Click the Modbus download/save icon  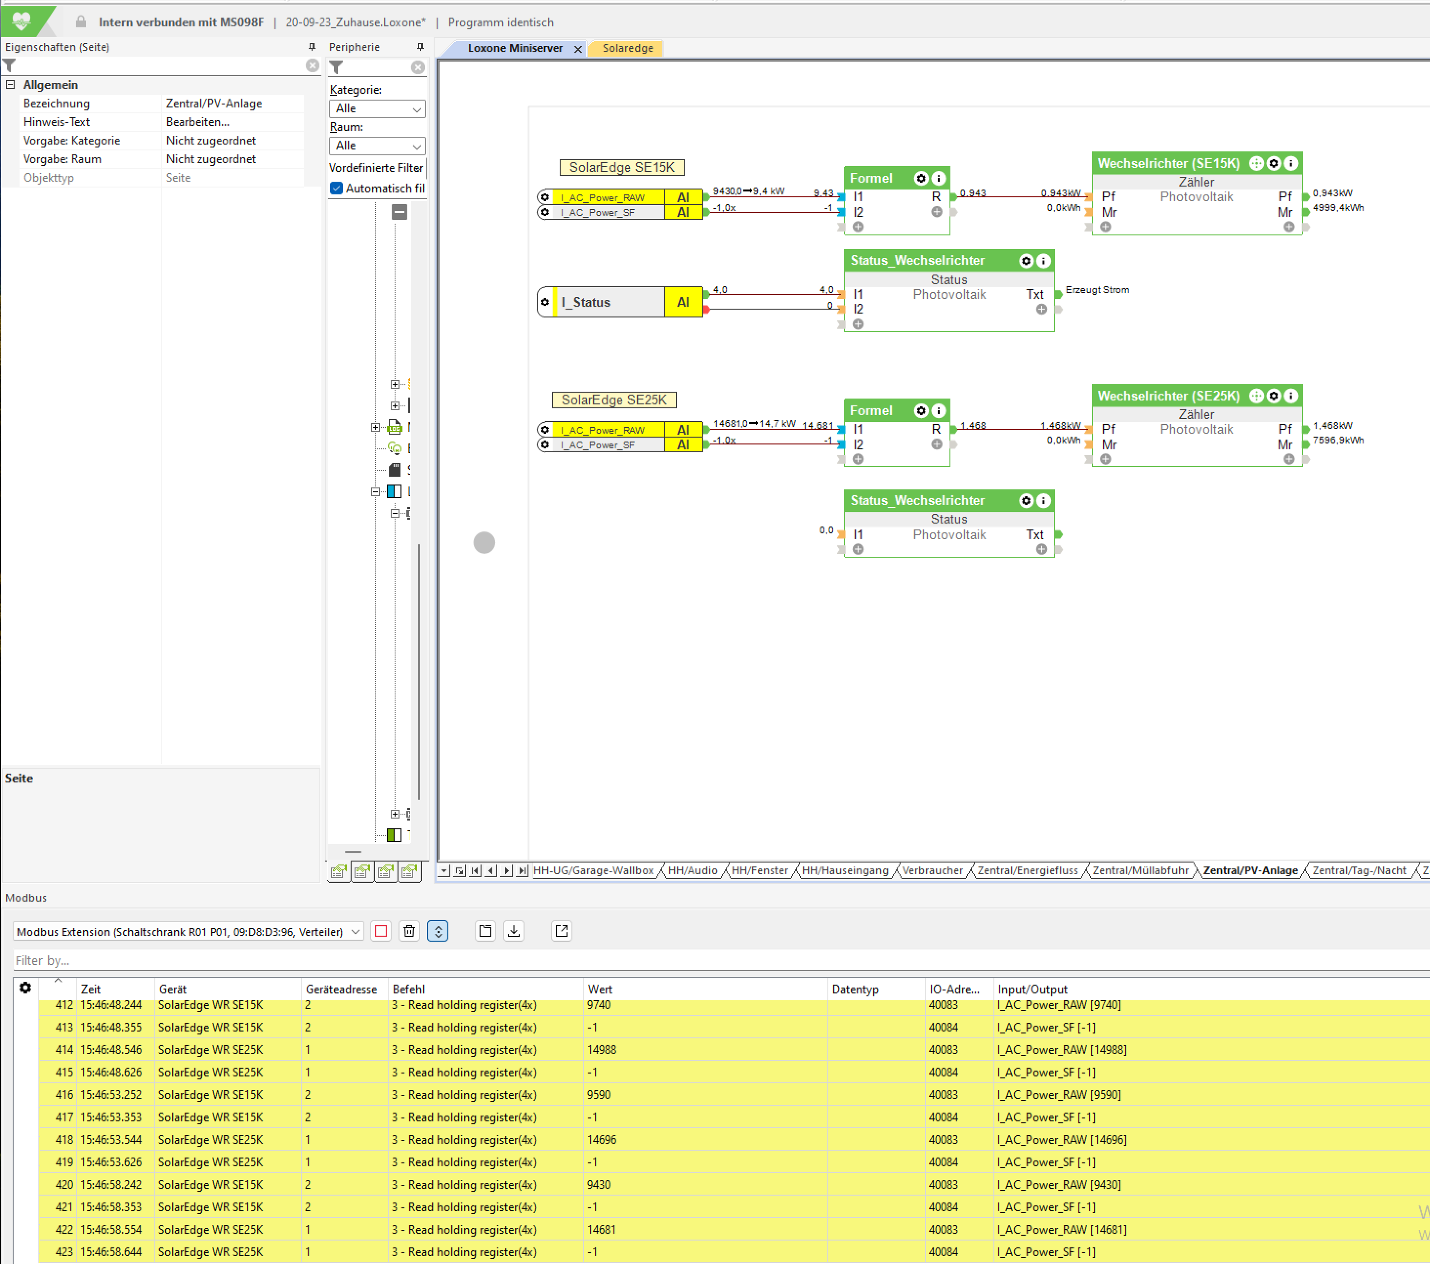(x=514, y=931)
